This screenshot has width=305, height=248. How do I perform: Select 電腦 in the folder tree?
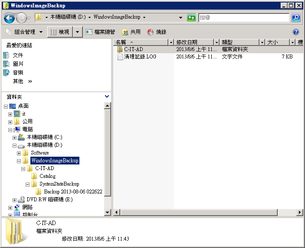pyautogui.click(x=27, y=129)
